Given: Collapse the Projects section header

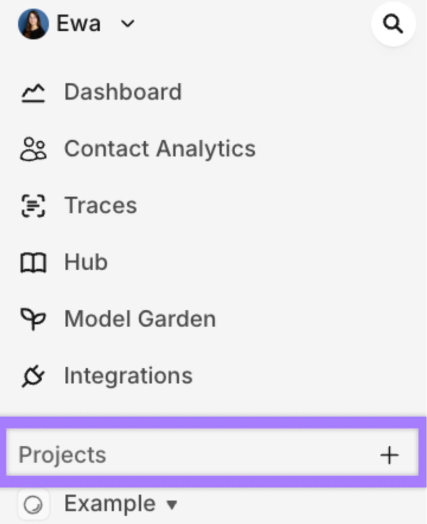Looking at the screenshot, I should tap(63, 455).
